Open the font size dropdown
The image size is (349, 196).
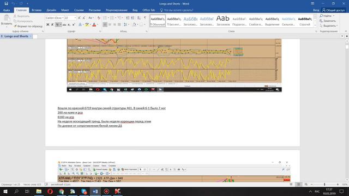point(75,18)
